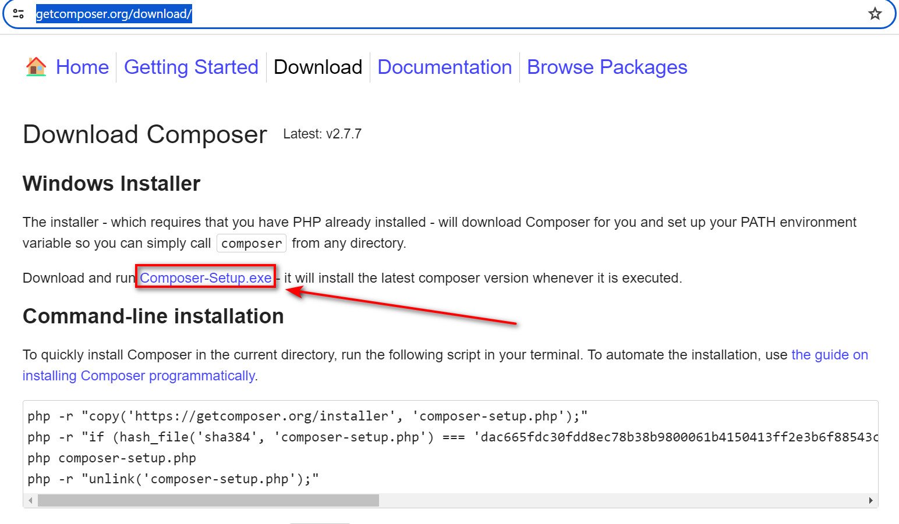Viewport: 899px width, 524px height.
Task: Open the Documentation link
Action: coord(445,67)
